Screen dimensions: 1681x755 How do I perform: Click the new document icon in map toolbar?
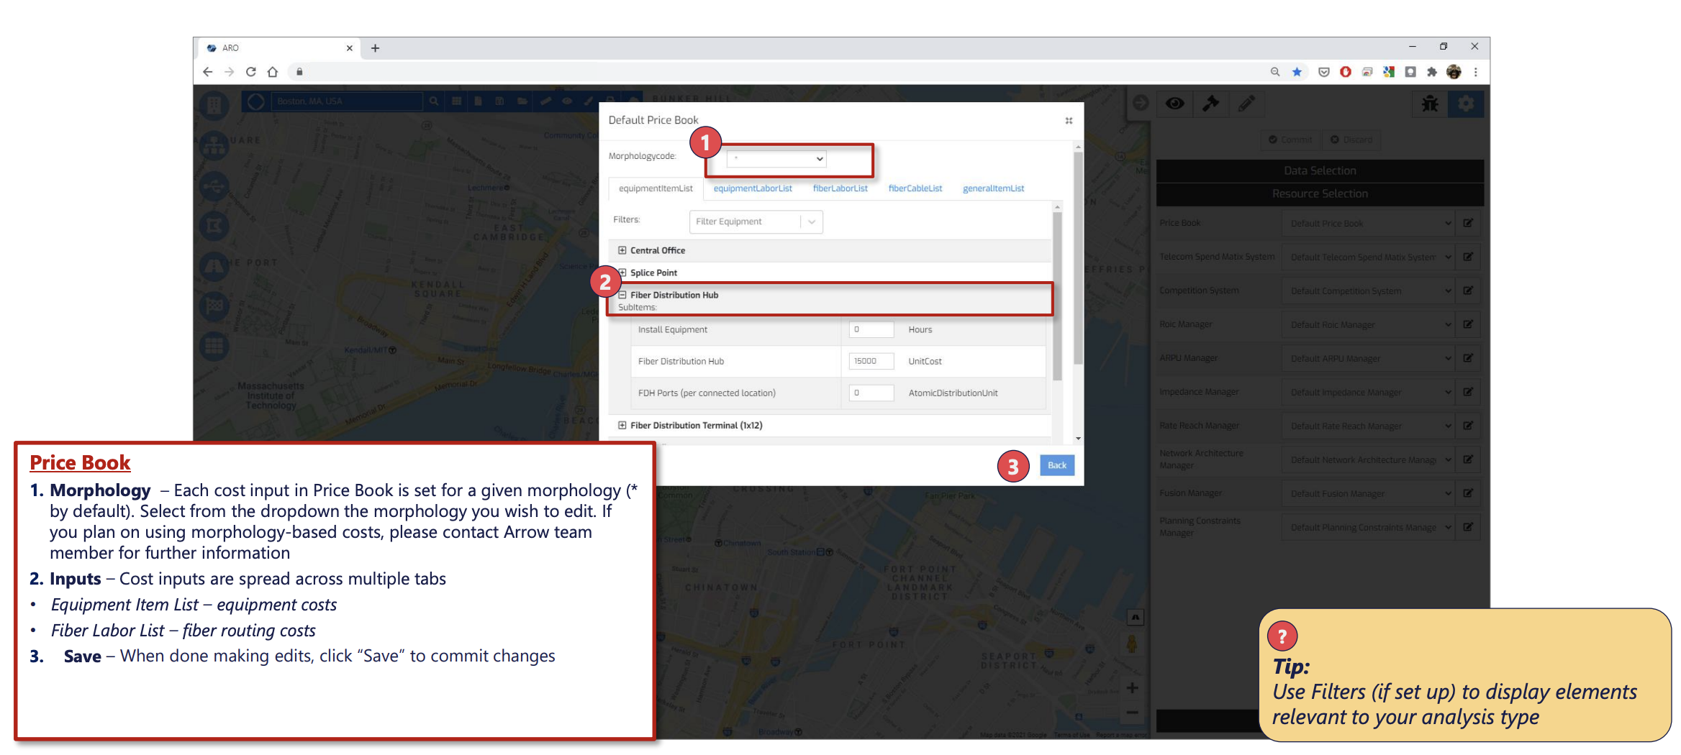pyautogui.click(x=478, y=101)
